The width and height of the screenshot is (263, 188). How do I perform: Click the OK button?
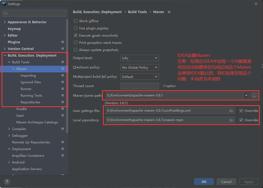tap(204, 182)
